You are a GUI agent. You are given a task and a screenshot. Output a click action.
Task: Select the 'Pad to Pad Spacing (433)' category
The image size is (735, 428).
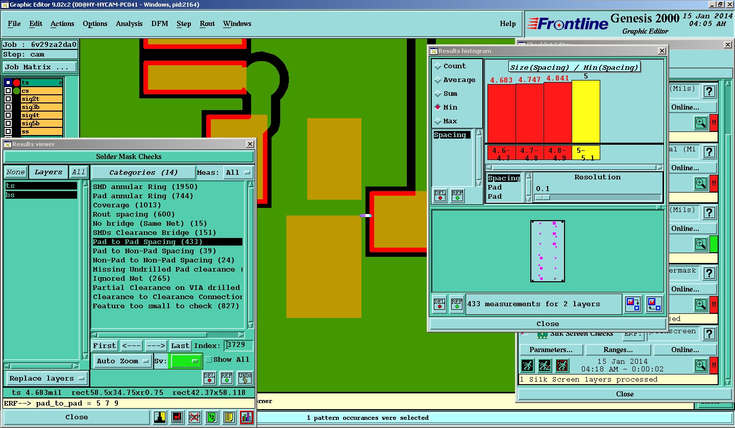pos(167,242)
